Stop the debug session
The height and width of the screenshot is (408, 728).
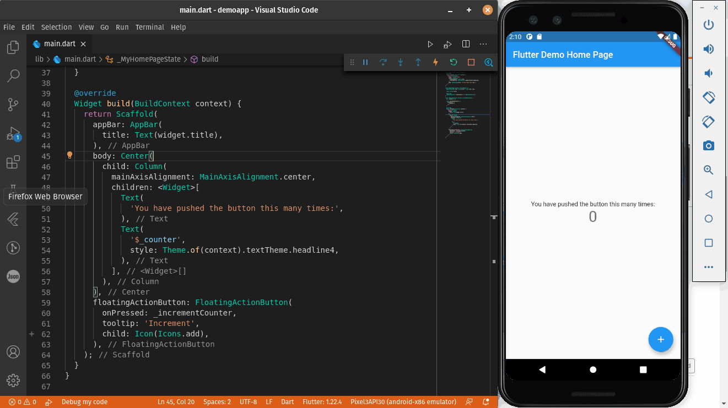coord(471,62)
